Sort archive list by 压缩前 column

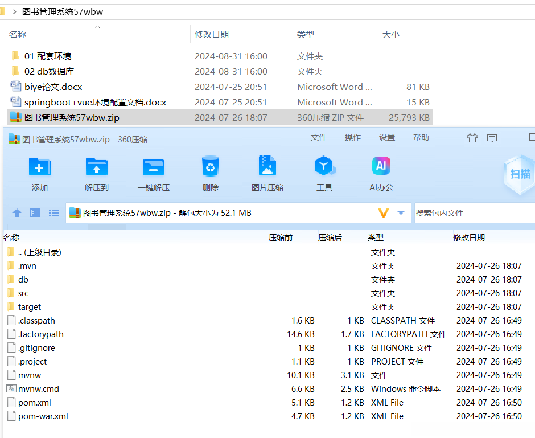tap(281, 238)
